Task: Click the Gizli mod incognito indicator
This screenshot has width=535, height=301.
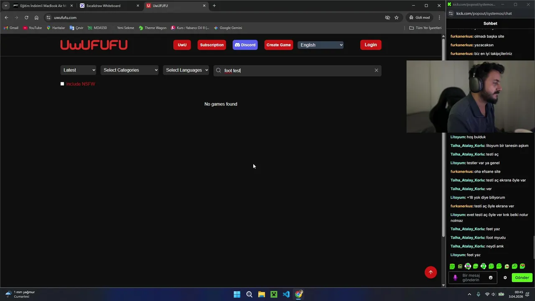Action: point(419,18)
